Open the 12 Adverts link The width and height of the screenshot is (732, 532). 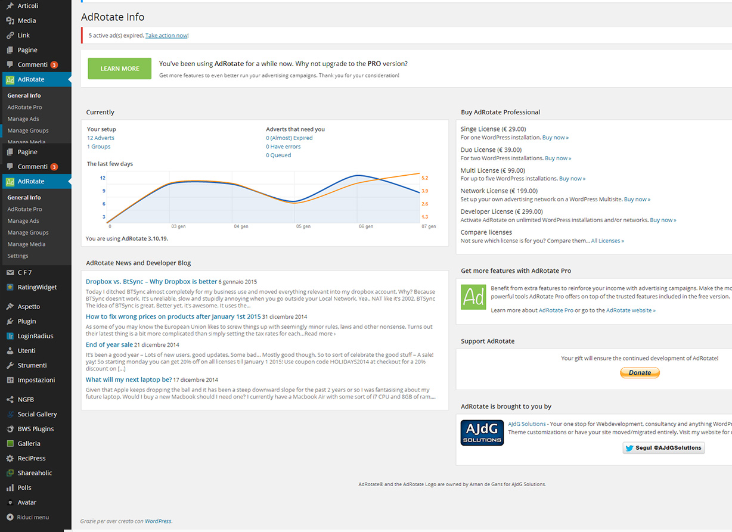coord(101,138)
